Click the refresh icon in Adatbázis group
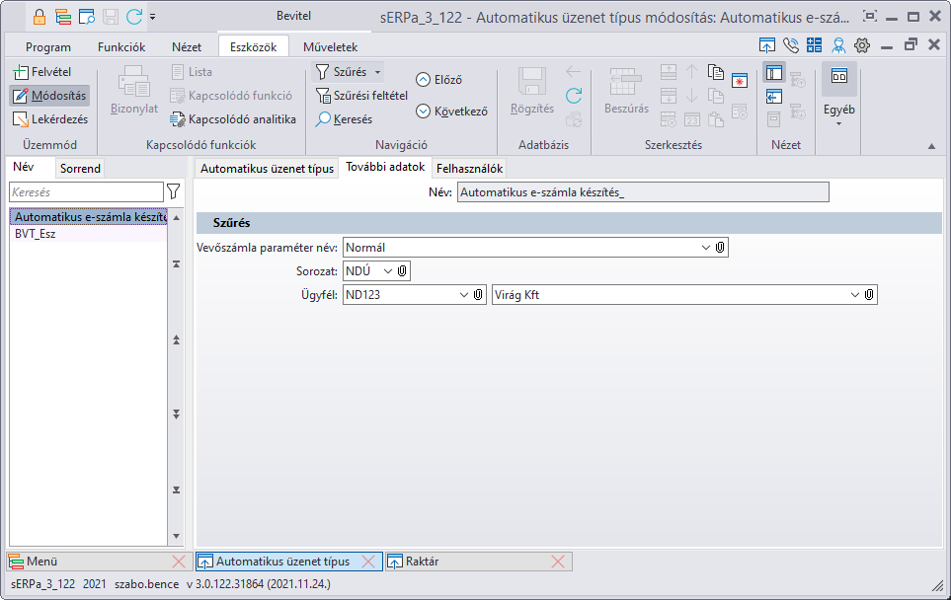 [573, 96]
